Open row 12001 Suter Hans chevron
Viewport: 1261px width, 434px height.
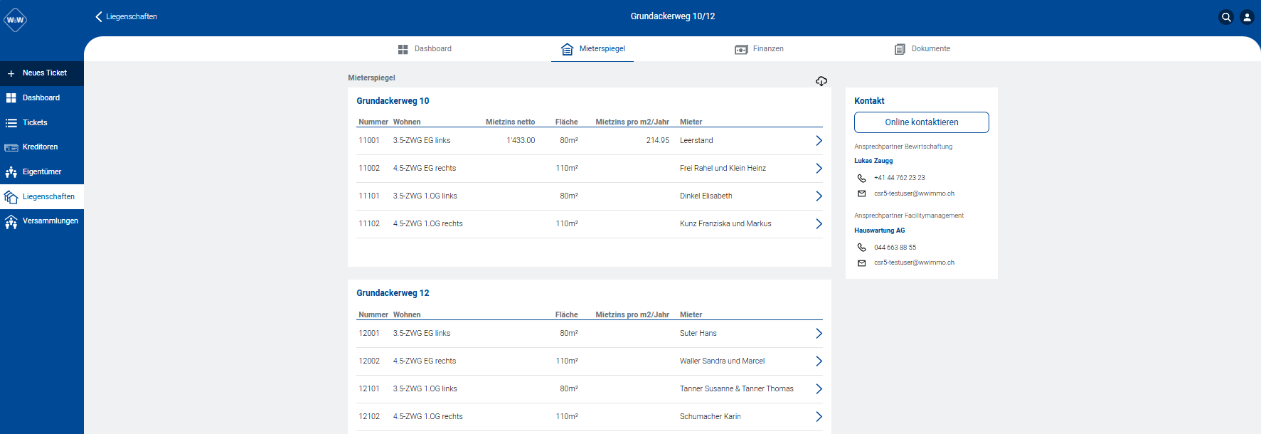(819, 334)
